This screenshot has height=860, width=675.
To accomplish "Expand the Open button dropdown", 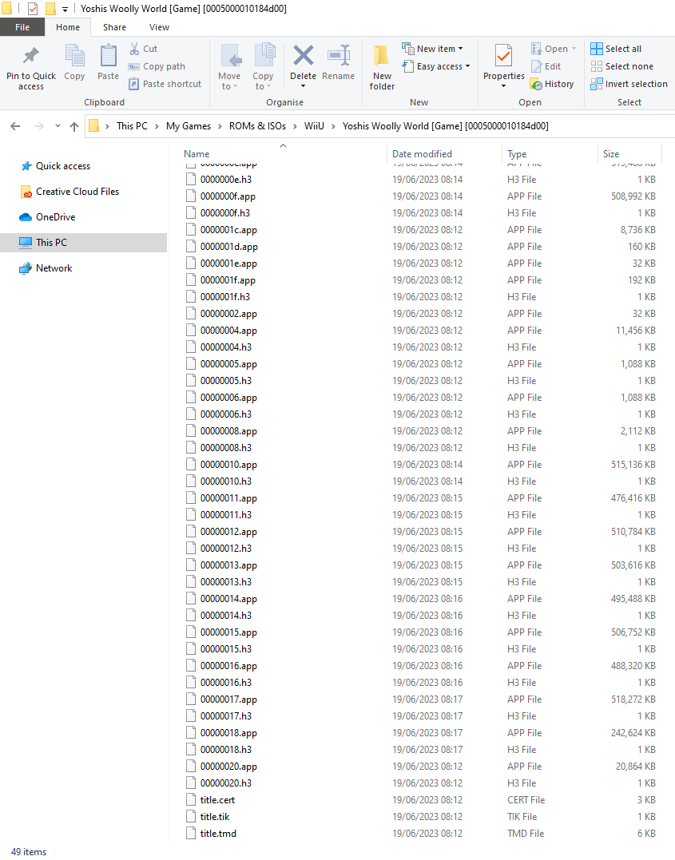I will 574,49.
